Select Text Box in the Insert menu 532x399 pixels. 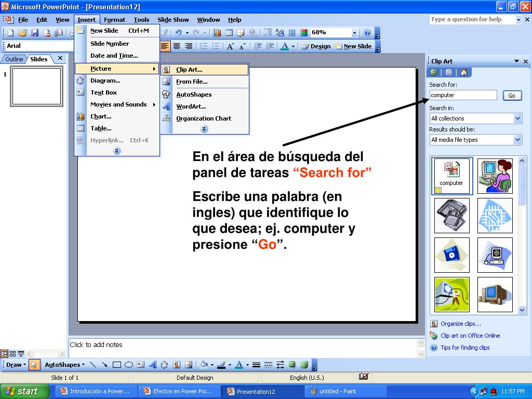point(117,92)
